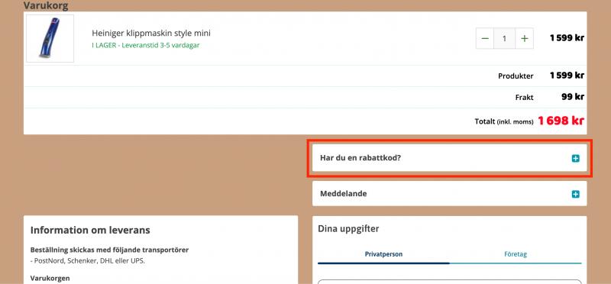Click the stock status 'I LAGER - Leveranstid 3-5 vardagar'

coord(146,45)
